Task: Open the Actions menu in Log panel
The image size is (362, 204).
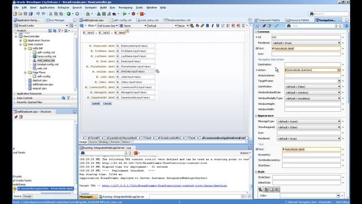Action: click(x=245, y=153)
